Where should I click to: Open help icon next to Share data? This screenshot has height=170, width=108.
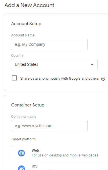103,79
